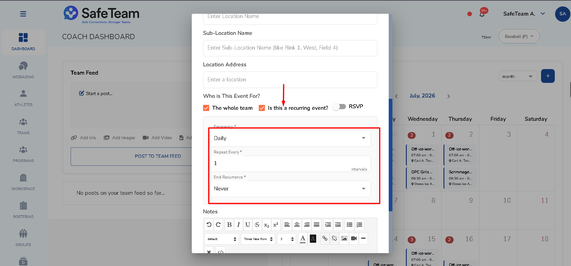
Task: Increase indent in Notes editor
Action: 328,225
